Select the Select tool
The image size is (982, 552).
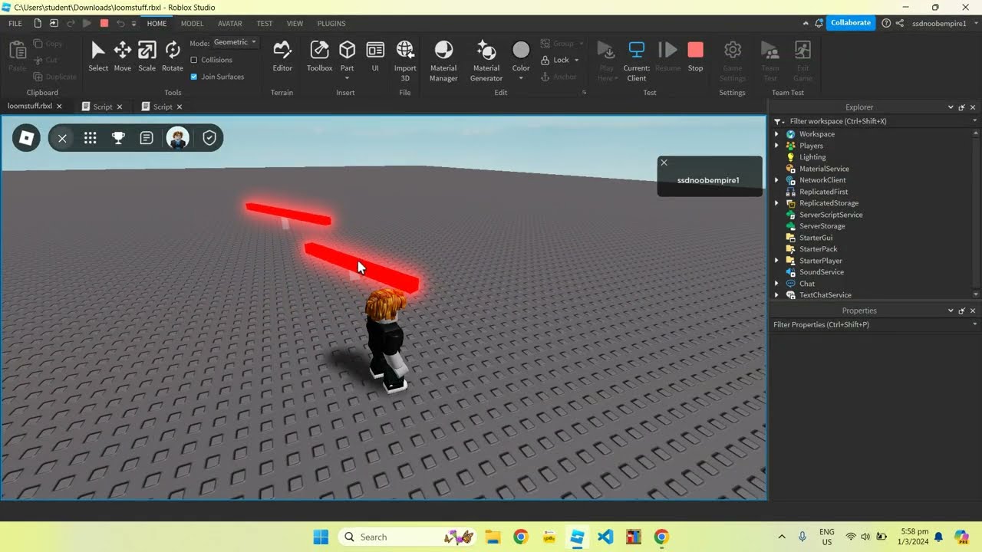[x=98, y=57]
